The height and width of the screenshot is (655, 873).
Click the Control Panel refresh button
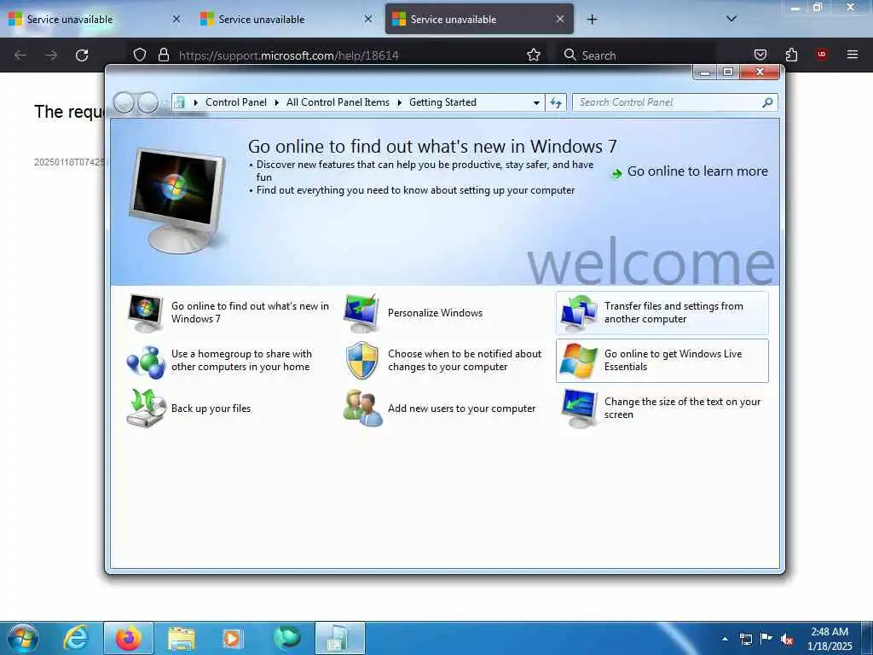point(556,102)
